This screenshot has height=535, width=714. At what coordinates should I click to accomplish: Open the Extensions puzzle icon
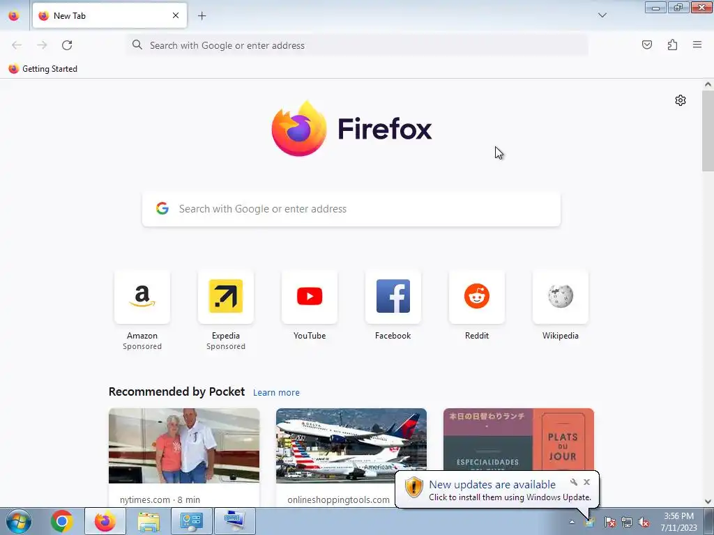coord(672,45)
